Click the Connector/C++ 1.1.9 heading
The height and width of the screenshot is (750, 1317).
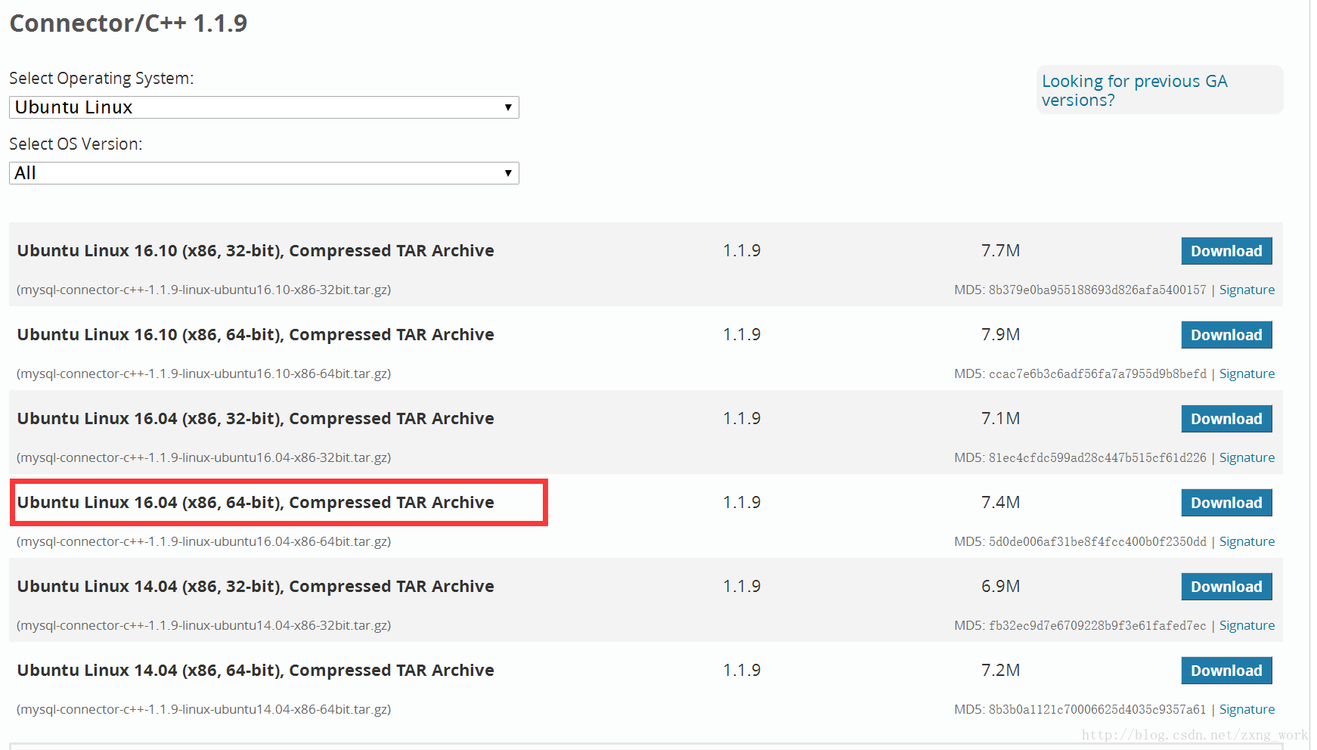[128, 23]
